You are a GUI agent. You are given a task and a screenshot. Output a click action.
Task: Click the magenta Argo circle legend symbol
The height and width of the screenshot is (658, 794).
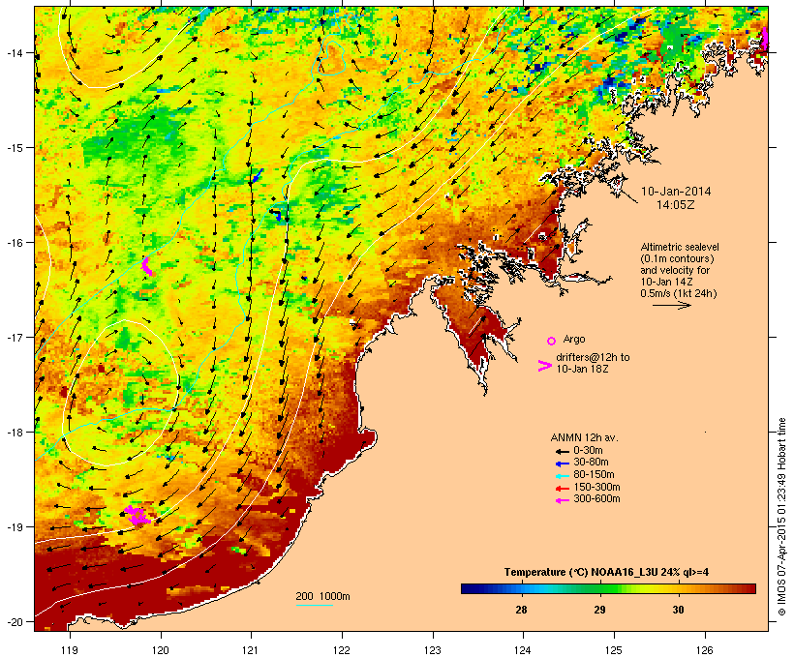552,341
